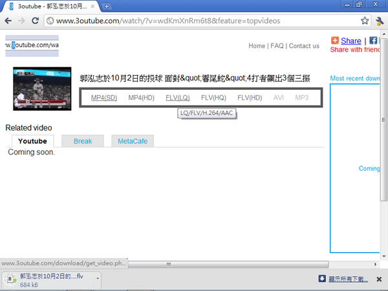Open the download item's dropdown arrow
The height and width of the screenshot is (291, 388).
[98, 278]
